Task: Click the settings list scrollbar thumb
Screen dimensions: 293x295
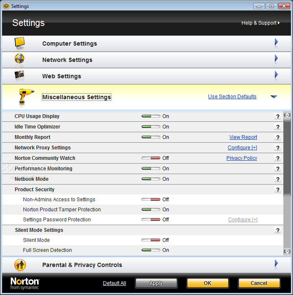Action: click(287, 157)
